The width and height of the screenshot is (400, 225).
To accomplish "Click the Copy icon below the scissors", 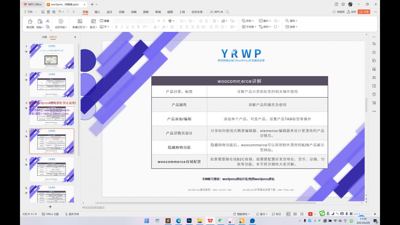I will tap(47, 27).
